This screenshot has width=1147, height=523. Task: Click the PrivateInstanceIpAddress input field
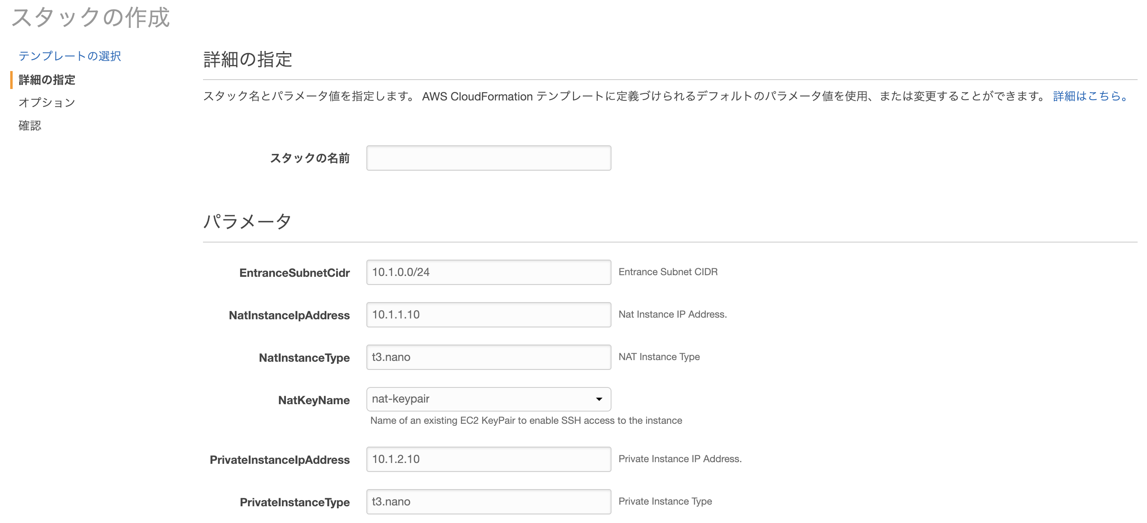[489, 459]
